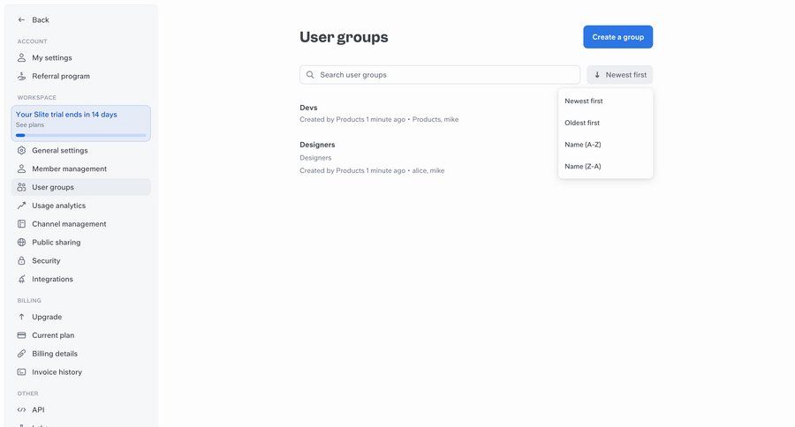Go to Member management settings
The width and height of the screenshot is (795, 427).
(x=69, y=169)
